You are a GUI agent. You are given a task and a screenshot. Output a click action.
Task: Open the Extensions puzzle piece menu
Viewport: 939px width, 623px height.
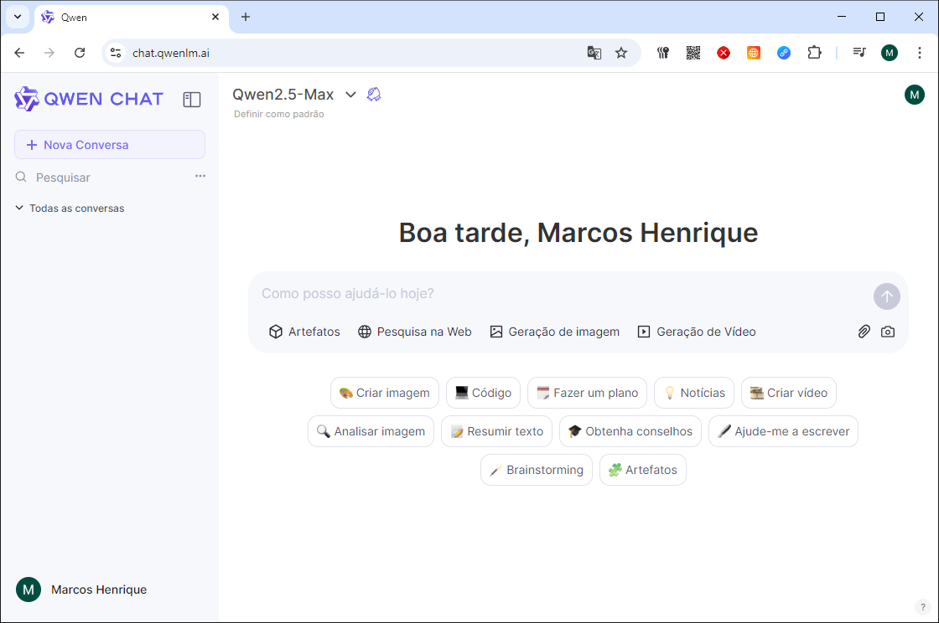814,53
